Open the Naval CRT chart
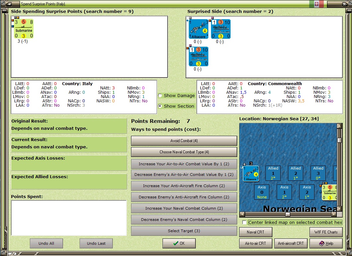This screenshot has width=352, height=256. click(x=255, y=232)
